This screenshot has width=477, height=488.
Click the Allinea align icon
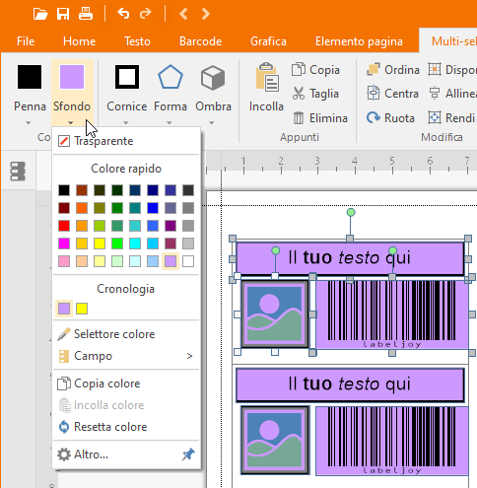[435, 94]
